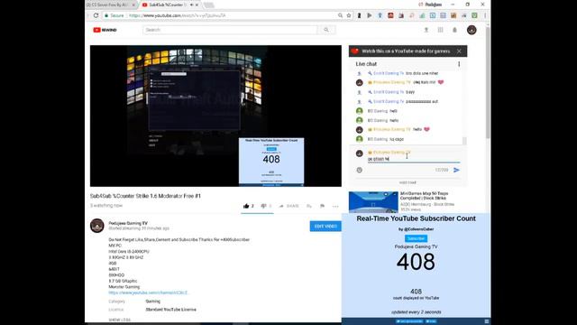This screenshot has height=325, width=577.
Task: Send the chat message with arrow icon
Action: 456,170
